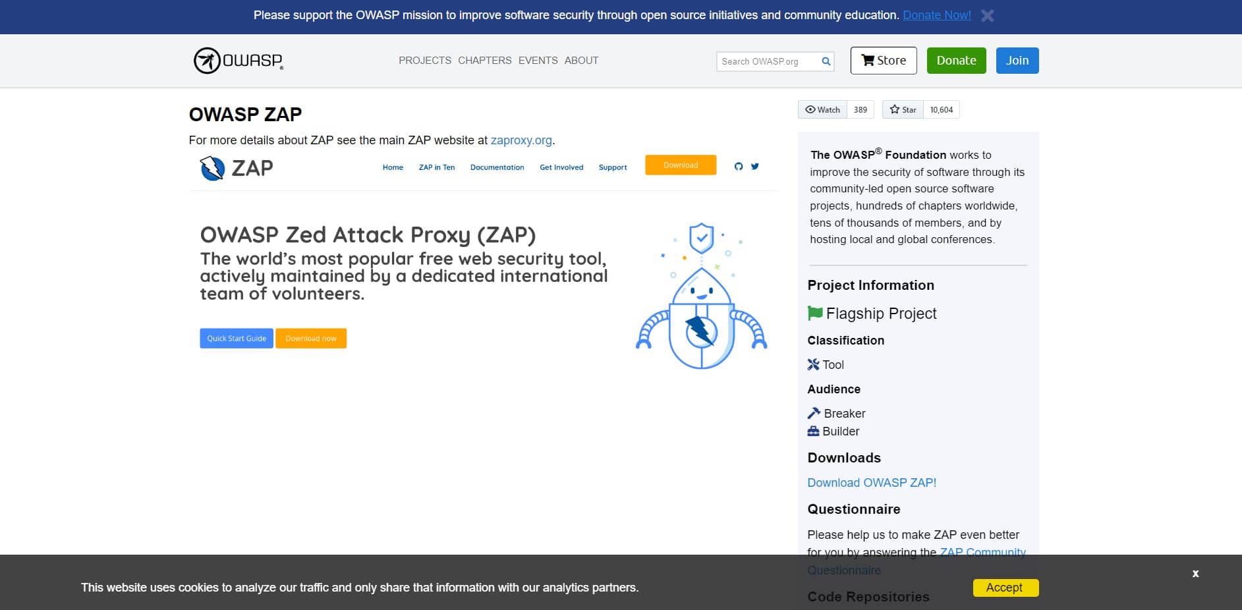Open ZAP's Twitter via the bird icon
This screenshot has width=1242, height=610.
(755, 166)
